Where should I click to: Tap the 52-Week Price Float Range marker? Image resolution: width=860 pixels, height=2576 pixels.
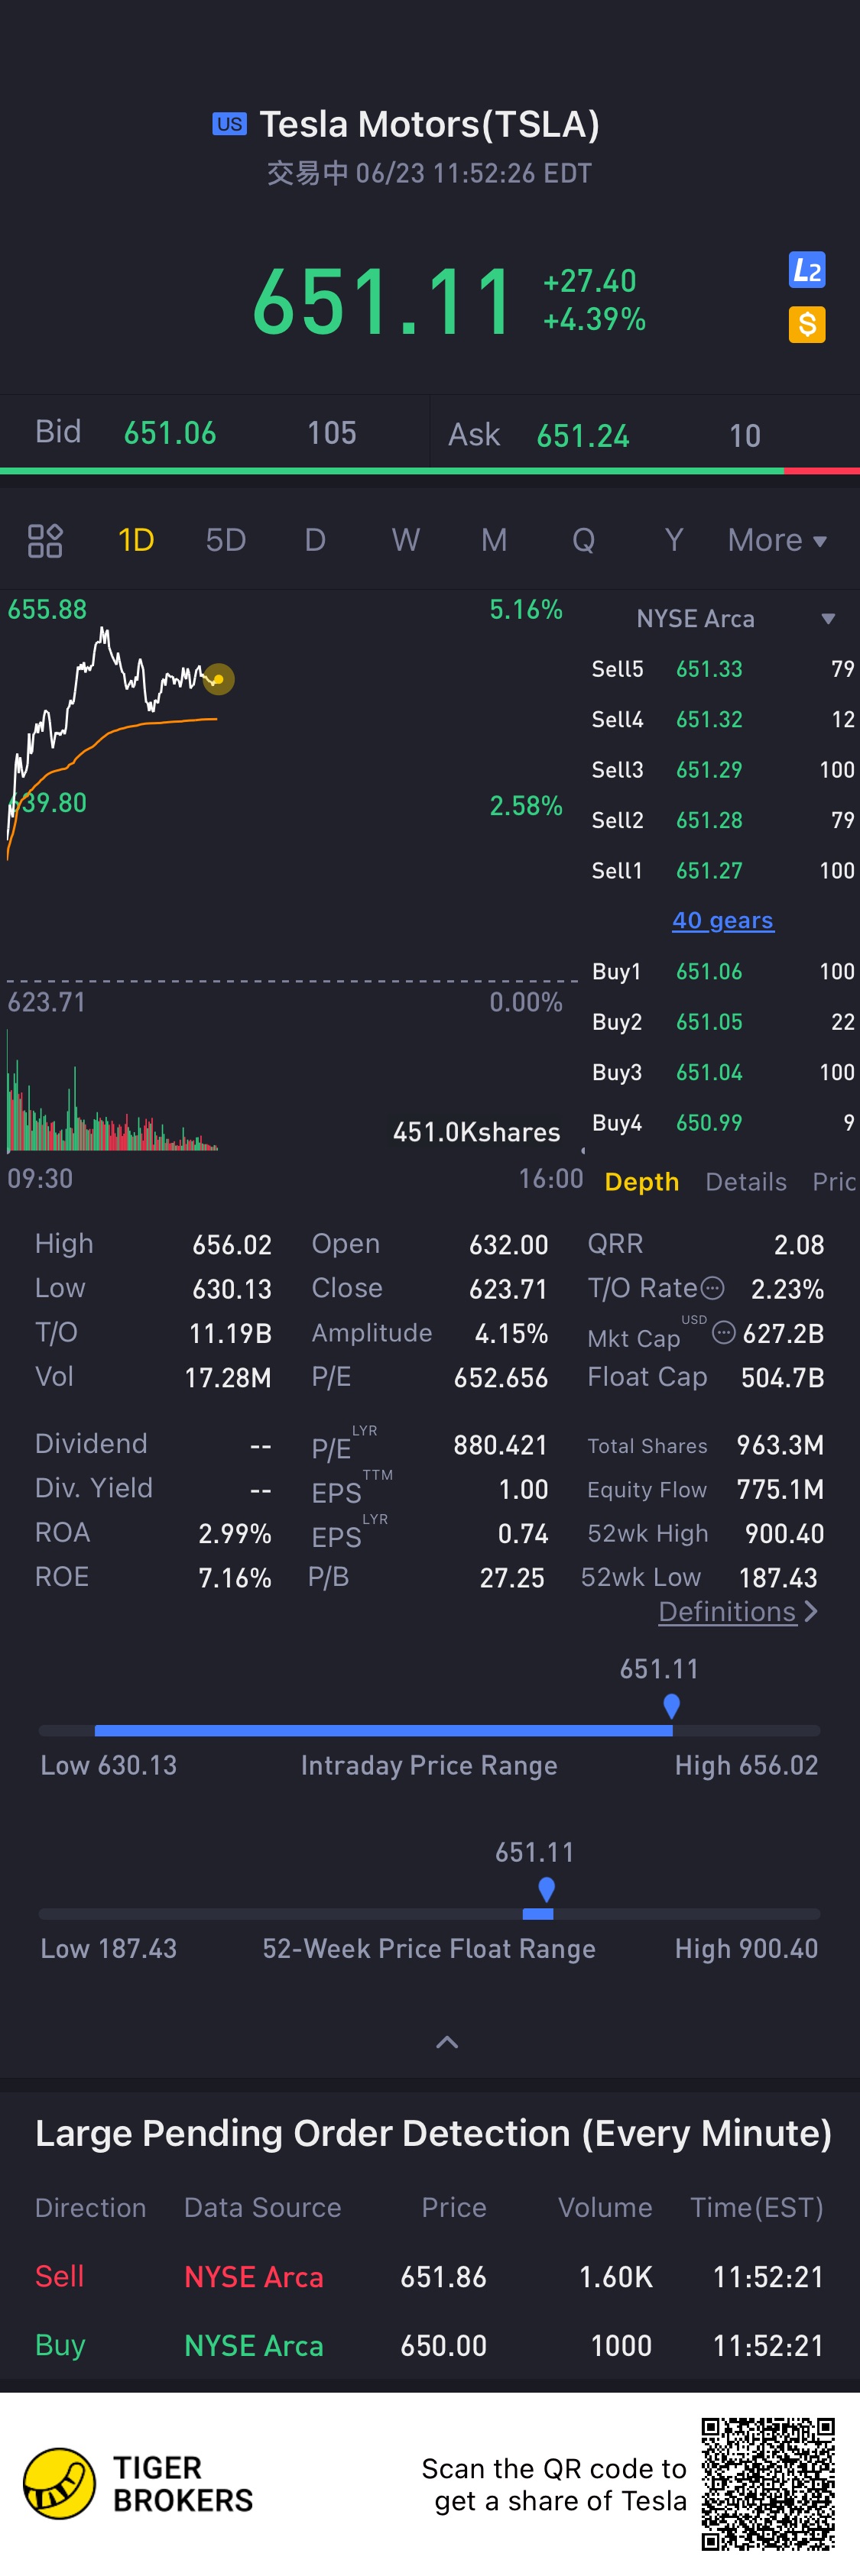(547, 1889)
